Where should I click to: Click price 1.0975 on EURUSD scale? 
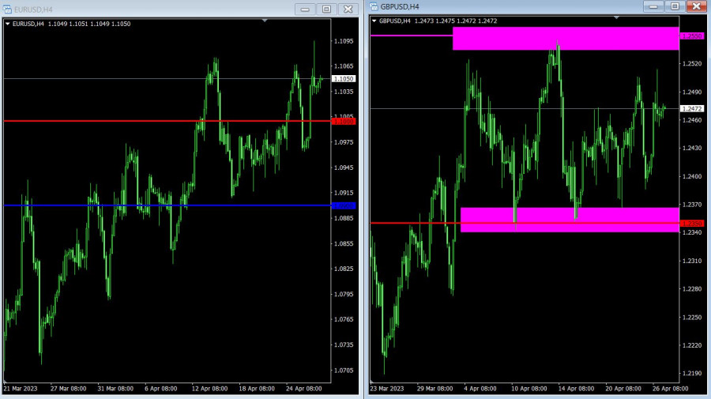pyautogui.click(x=344, y=142)
